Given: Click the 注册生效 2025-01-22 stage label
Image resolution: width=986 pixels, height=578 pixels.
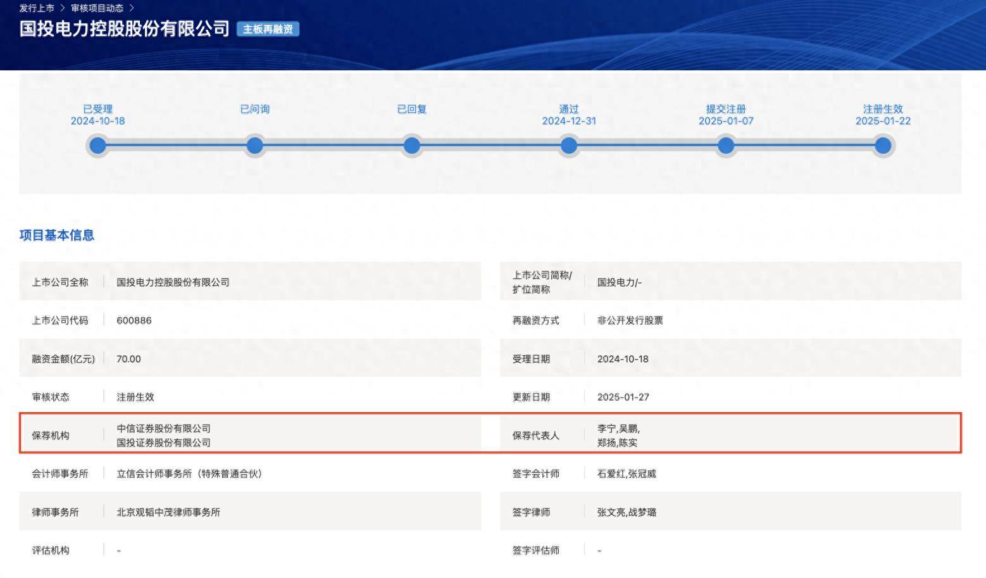Looking at the screenshot, I should (883, 115).
